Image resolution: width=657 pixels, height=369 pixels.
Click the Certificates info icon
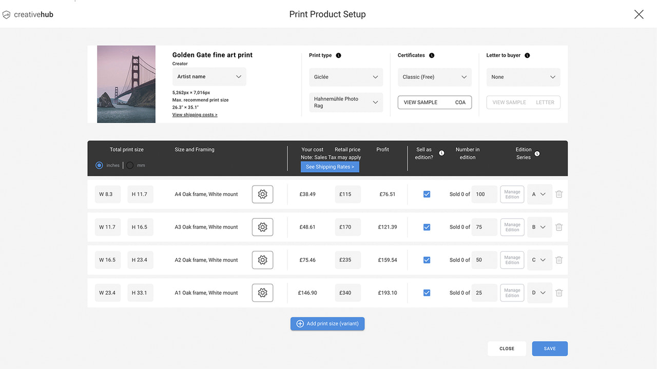tap(431, 55)
